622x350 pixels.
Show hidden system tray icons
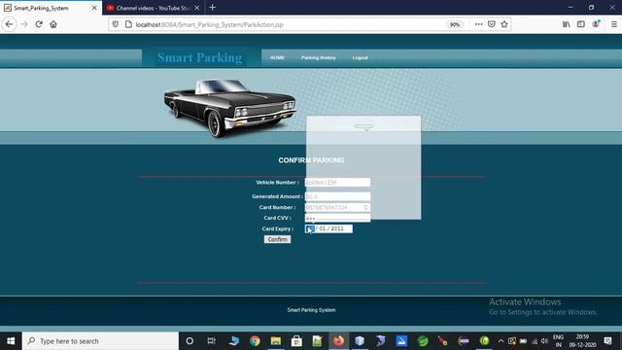coord(501,341)
